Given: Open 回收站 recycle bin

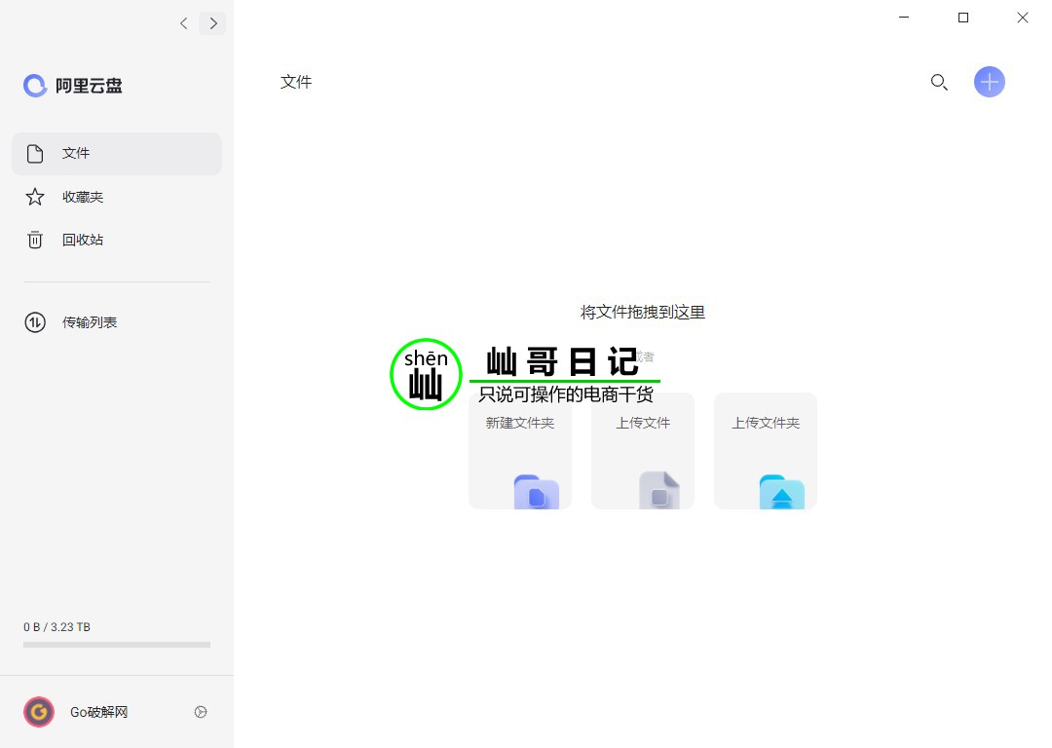Looking at the screenshot, I should tap(117, 240).
